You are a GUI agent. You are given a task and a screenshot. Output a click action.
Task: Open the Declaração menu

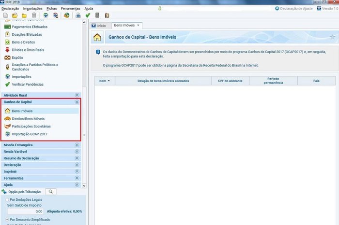[10, 9]
